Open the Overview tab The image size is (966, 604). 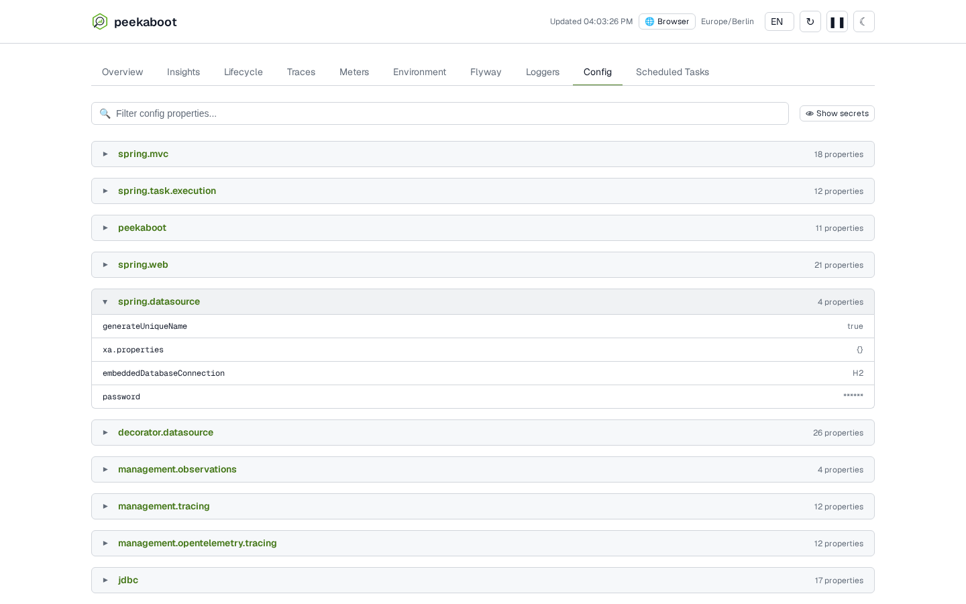pyautogui.click(x=122, y=72)
